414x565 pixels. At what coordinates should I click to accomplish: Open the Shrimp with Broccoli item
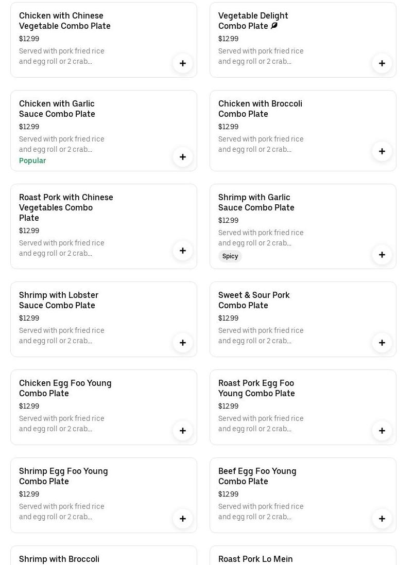click(x=59, y=559)
